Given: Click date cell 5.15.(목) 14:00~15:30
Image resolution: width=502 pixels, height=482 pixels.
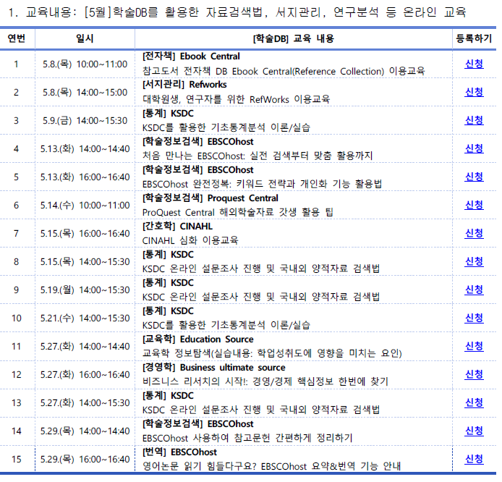Looking at the screenshot, I should [85, 262].
